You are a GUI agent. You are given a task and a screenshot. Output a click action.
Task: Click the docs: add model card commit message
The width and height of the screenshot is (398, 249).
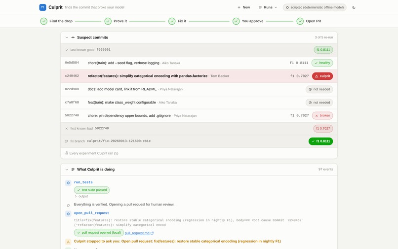click(x=122, y=89)
